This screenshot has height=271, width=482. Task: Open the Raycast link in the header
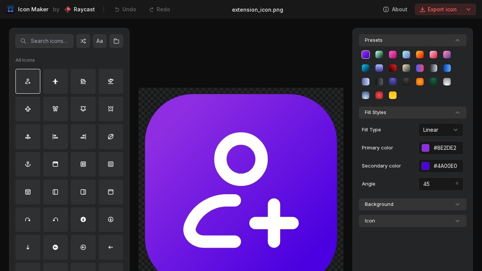[79, 9]
